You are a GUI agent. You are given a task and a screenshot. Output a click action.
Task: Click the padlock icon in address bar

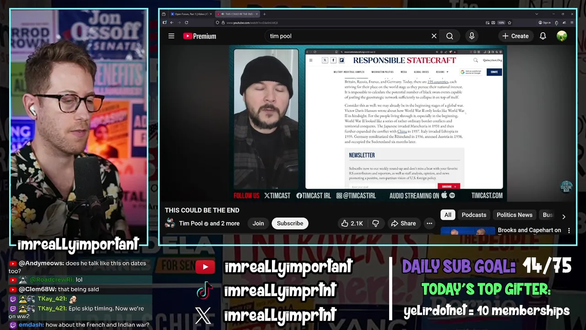223,22
